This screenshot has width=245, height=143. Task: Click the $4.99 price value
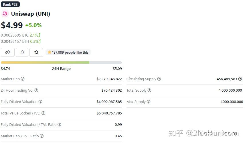point(12,25)
